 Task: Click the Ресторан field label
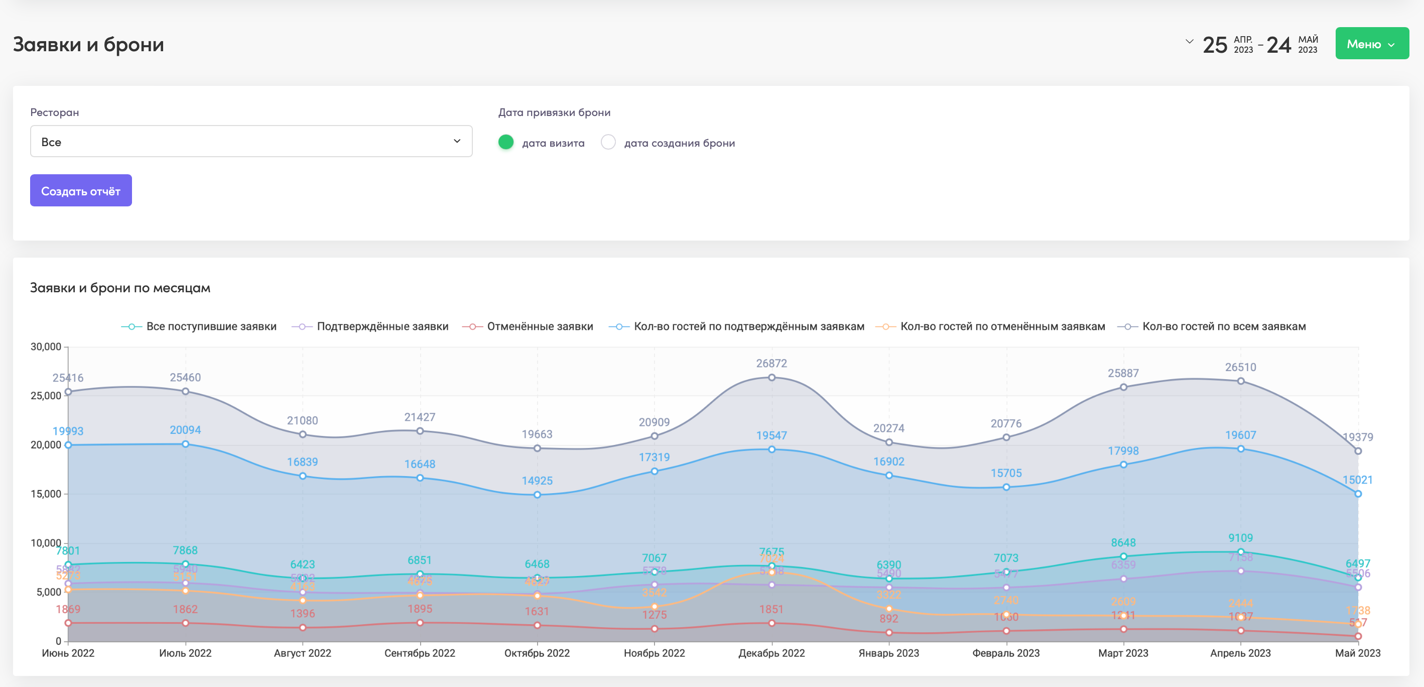tap(55, 112)
